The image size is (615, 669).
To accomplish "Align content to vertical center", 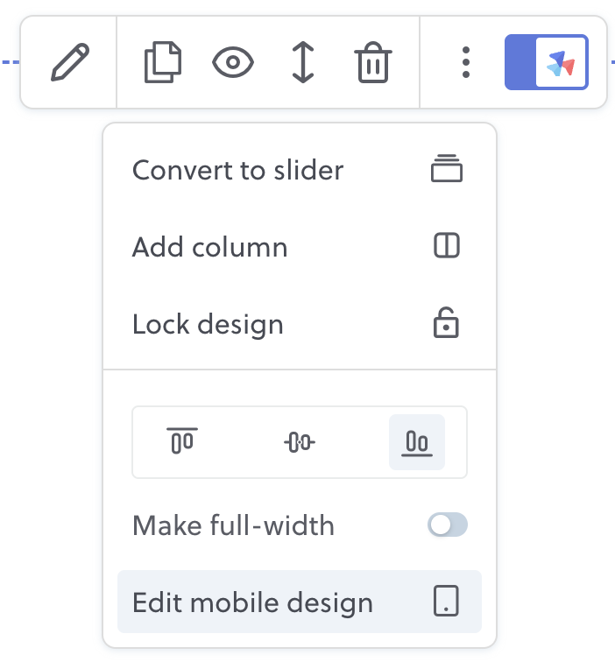I will (300, 441).
